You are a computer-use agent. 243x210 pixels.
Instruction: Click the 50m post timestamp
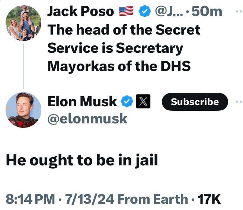tap(206, 12)
